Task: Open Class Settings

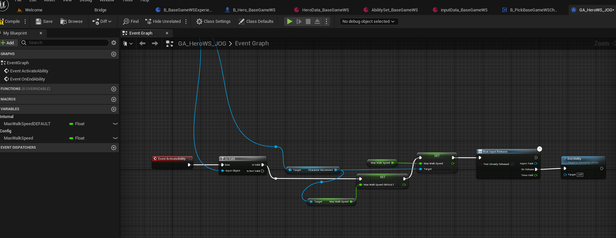Action: click(x=213, y=21)
